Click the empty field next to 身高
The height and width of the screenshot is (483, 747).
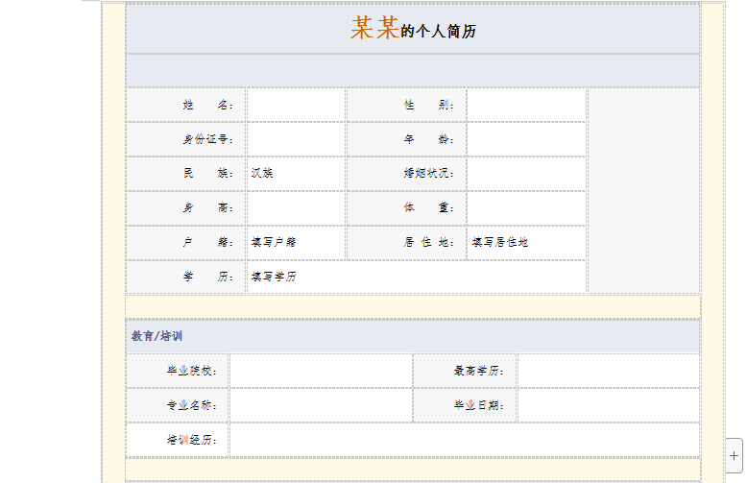click(x=296, y=208)
